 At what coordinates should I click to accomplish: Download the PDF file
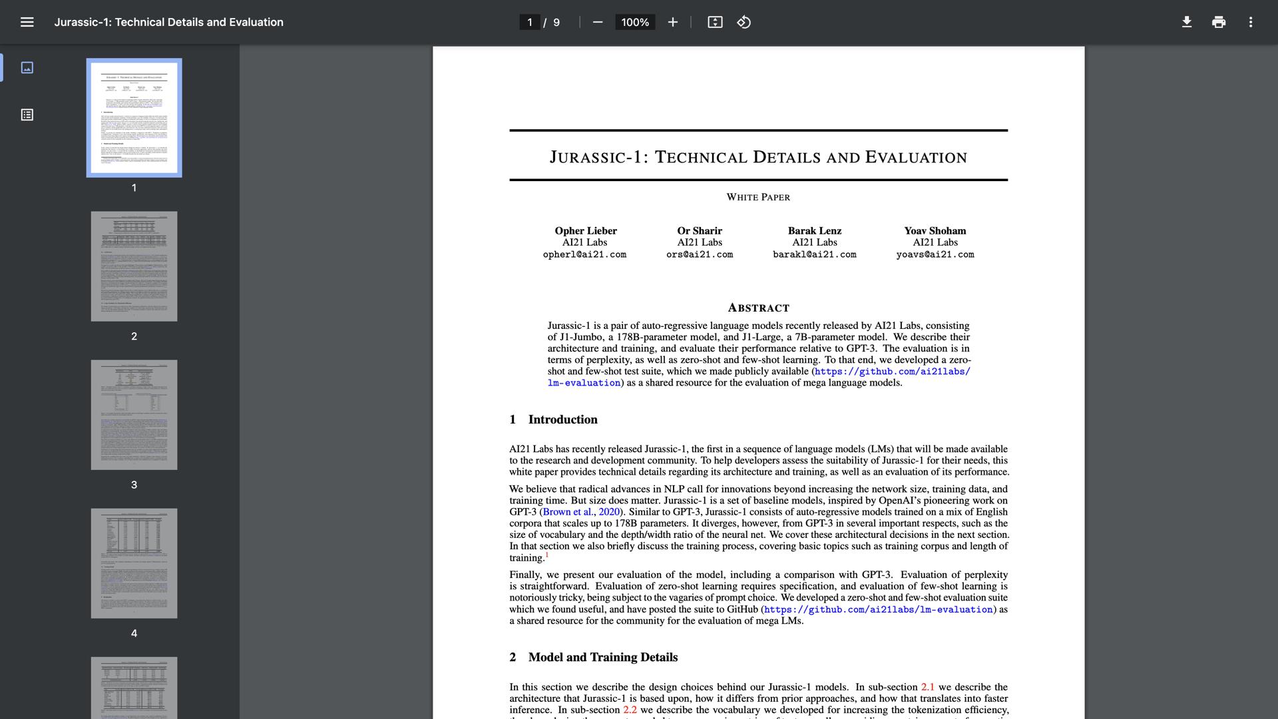tap(1186, 22)
